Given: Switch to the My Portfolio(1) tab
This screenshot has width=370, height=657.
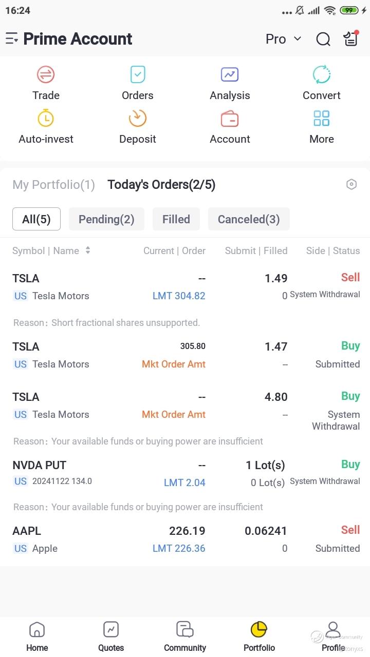Looking at the screenshot, I should [53, 185].
